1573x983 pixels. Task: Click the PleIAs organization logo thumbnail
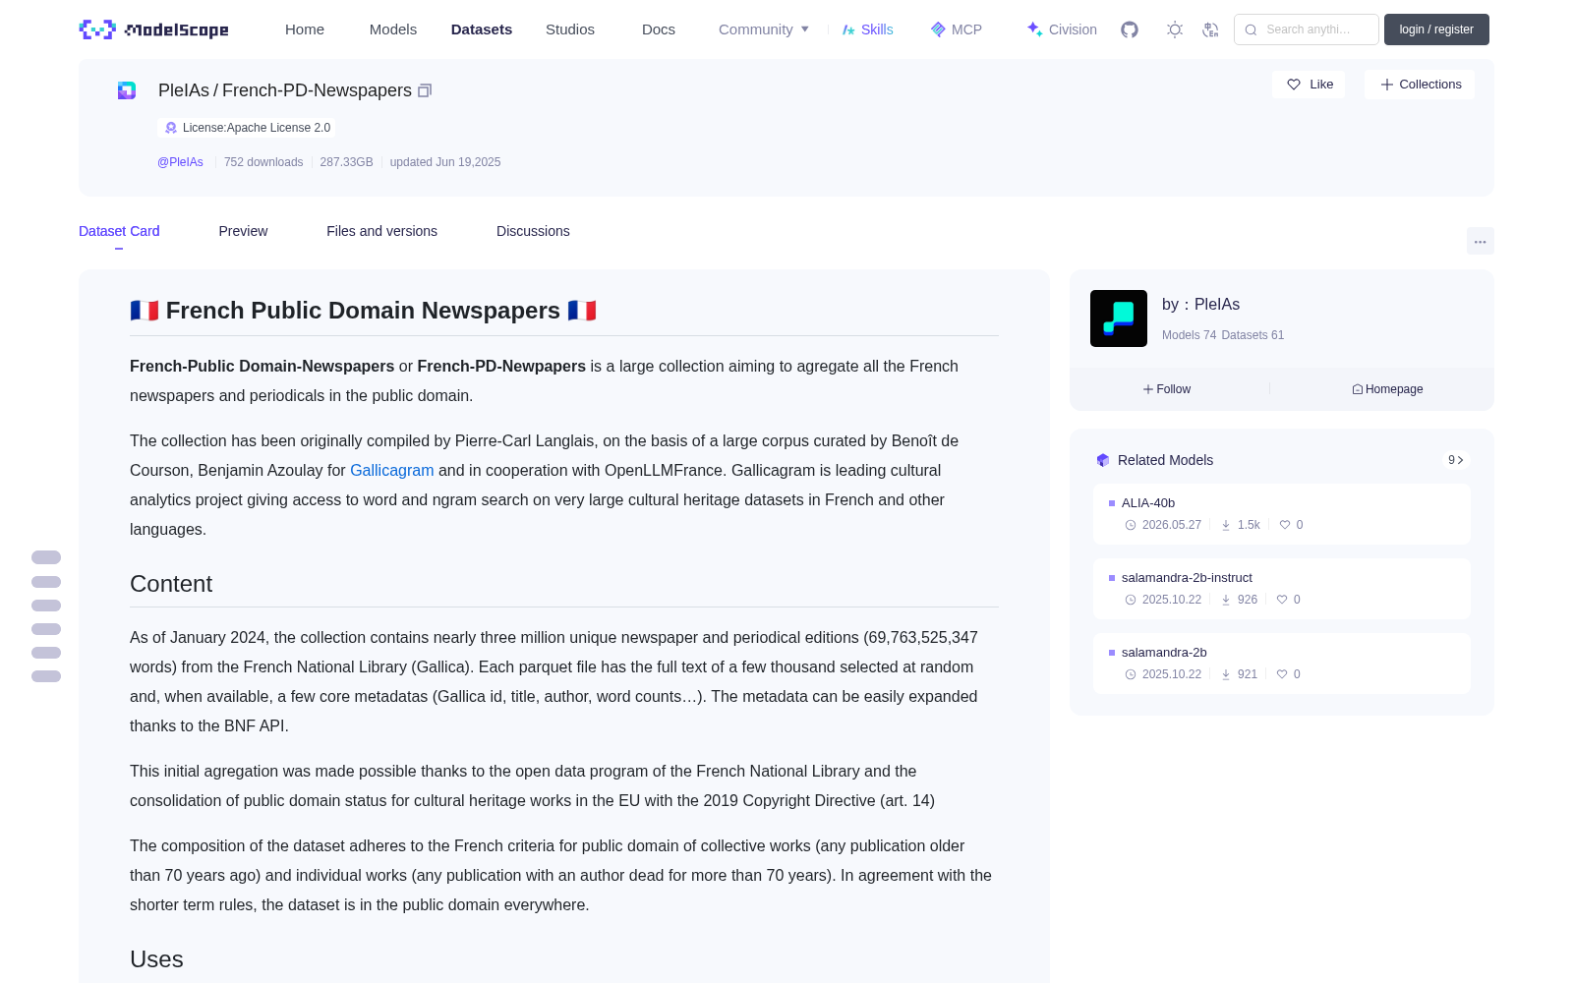[1119, 318]
